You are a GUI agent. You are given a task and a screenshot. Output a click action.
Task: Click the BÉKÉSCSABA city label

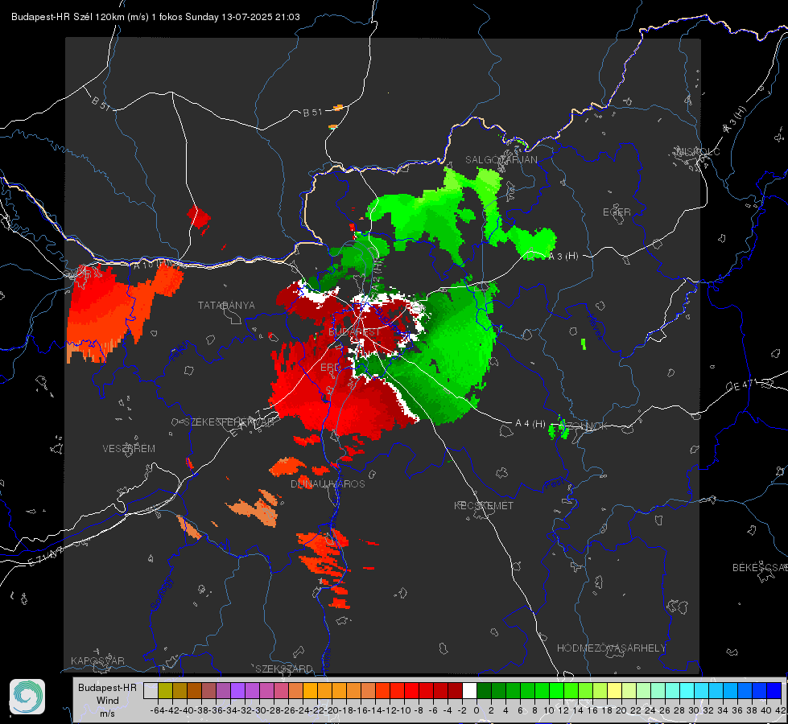[760, 567]
